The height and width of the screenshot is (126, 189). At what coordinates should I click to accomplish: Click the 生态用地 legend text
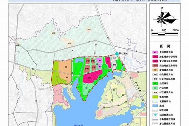pyautogui.click(x=164, y=97)
